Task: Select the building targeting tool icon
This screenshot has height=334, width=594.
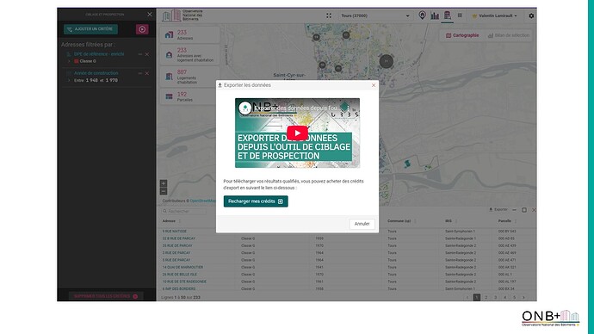Action: 448,15
